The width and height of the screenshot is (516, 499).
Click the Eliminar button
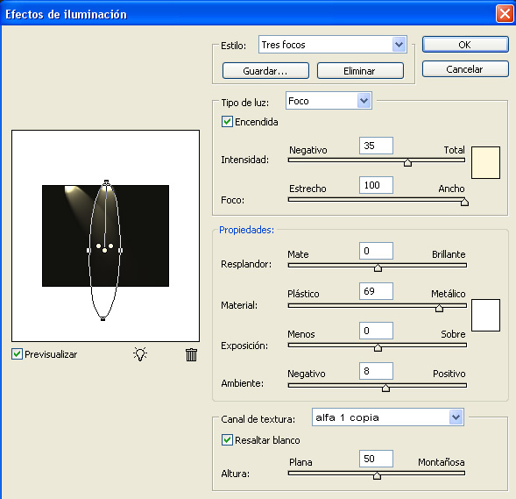pos(360,71)
